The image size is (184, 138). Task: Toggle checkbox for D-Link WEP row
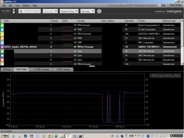point(2,29)
